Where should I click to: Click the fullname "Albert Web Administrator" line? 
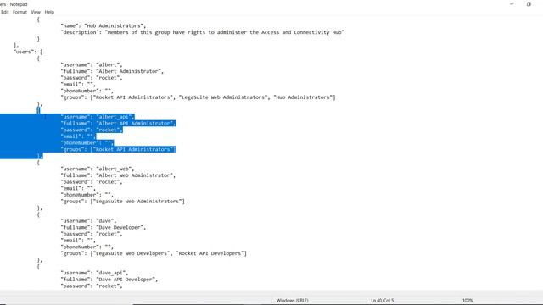click(118, 175)
